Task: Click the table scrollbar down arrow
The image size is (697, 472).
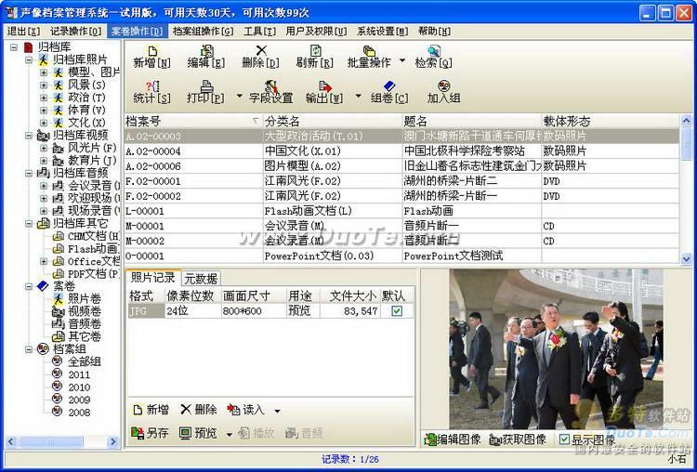Action: coord(687,257)
